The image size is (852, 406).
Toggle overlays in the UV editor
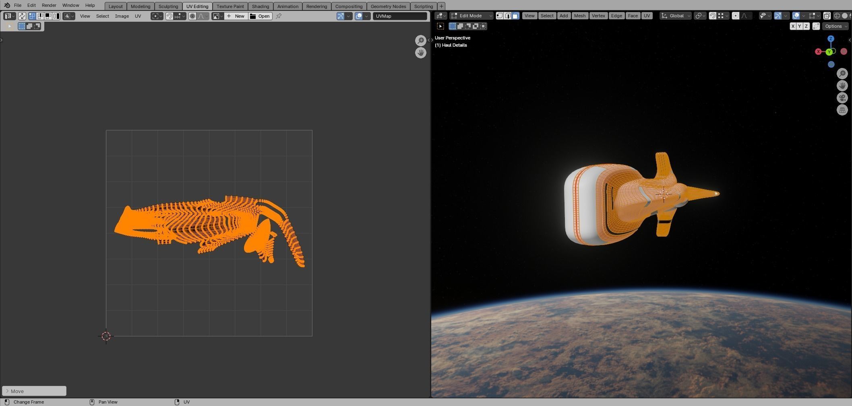point(358,16)
